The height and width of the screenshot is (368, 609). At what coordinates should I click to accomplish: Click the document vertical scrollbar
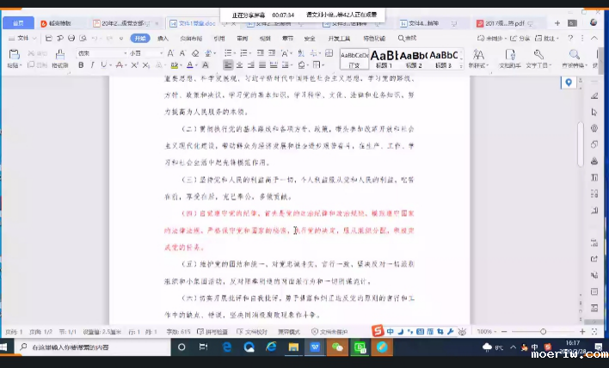pyautogui.click(x=581, y=144)
